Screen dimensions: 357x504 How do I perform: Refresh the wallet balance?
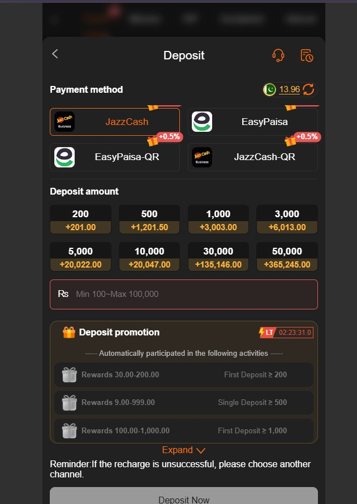[308, 89]
